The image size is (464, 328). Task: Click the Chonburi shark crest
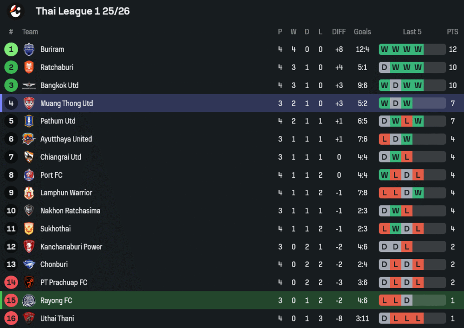(29, 264)
